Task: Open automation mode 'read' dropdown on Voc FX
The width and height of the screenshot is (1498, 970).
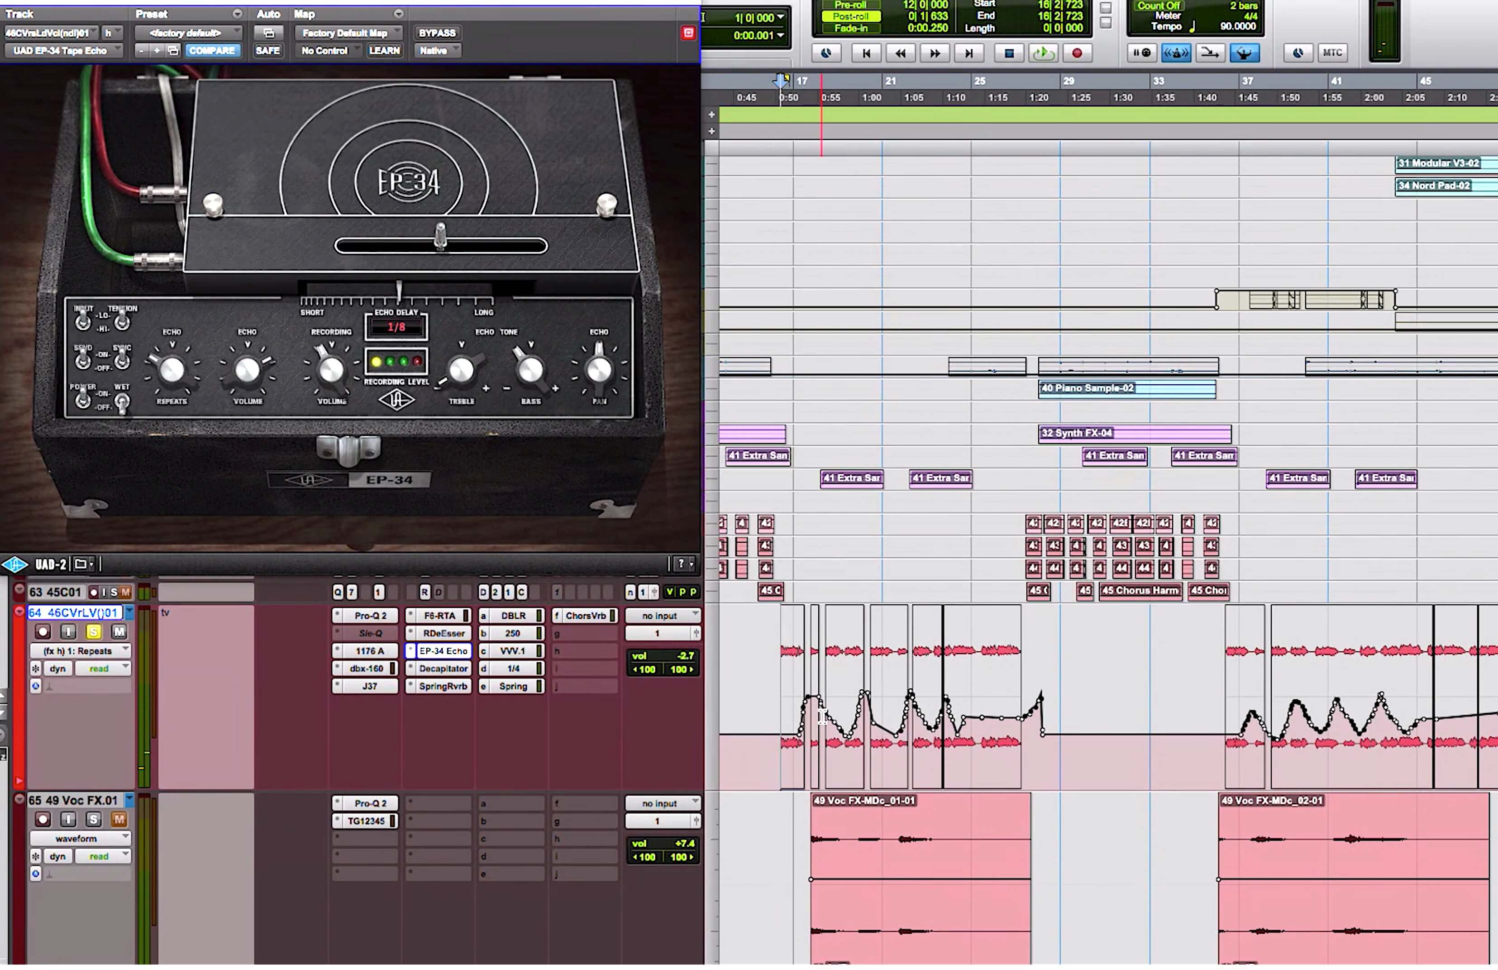Action: pos(103,856)
